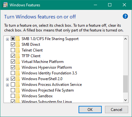Screen dimensions: 132x117
Task: Close the Windows Features window
Action: coord(124,5)
